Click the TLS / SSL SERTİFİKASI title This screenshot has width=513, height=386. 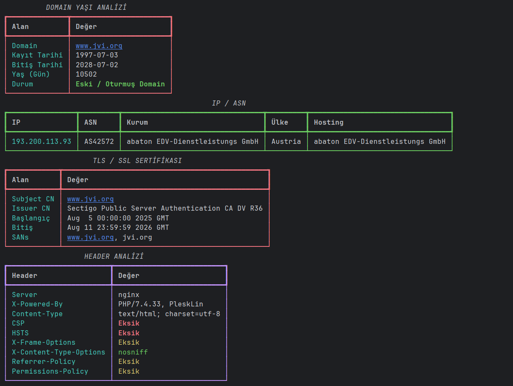pyautogui.click(x=137, y=160)
